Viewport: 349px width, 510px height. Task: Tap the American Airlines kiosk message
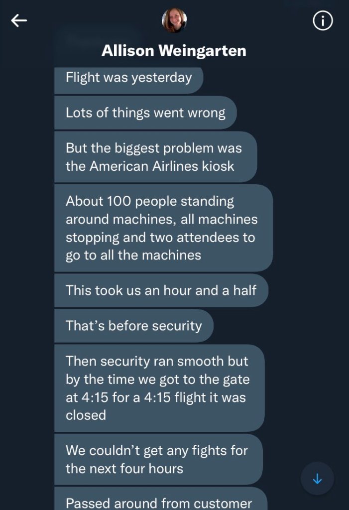click(x=155, y=157)
